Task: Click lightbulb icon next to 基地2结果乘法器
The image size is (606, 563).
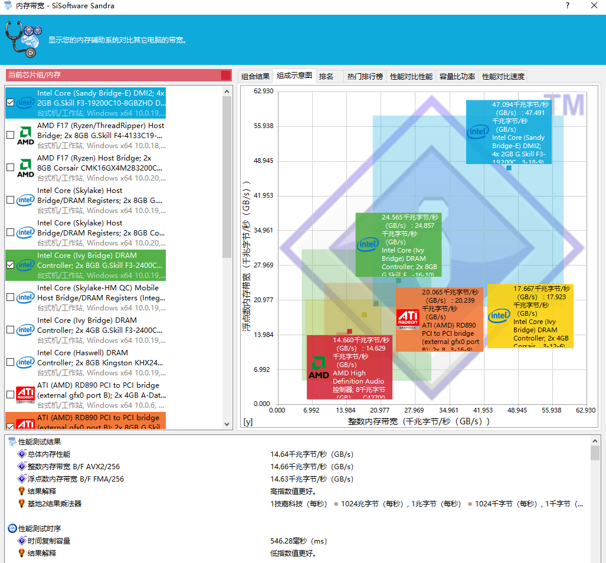Action: [22, 503]
